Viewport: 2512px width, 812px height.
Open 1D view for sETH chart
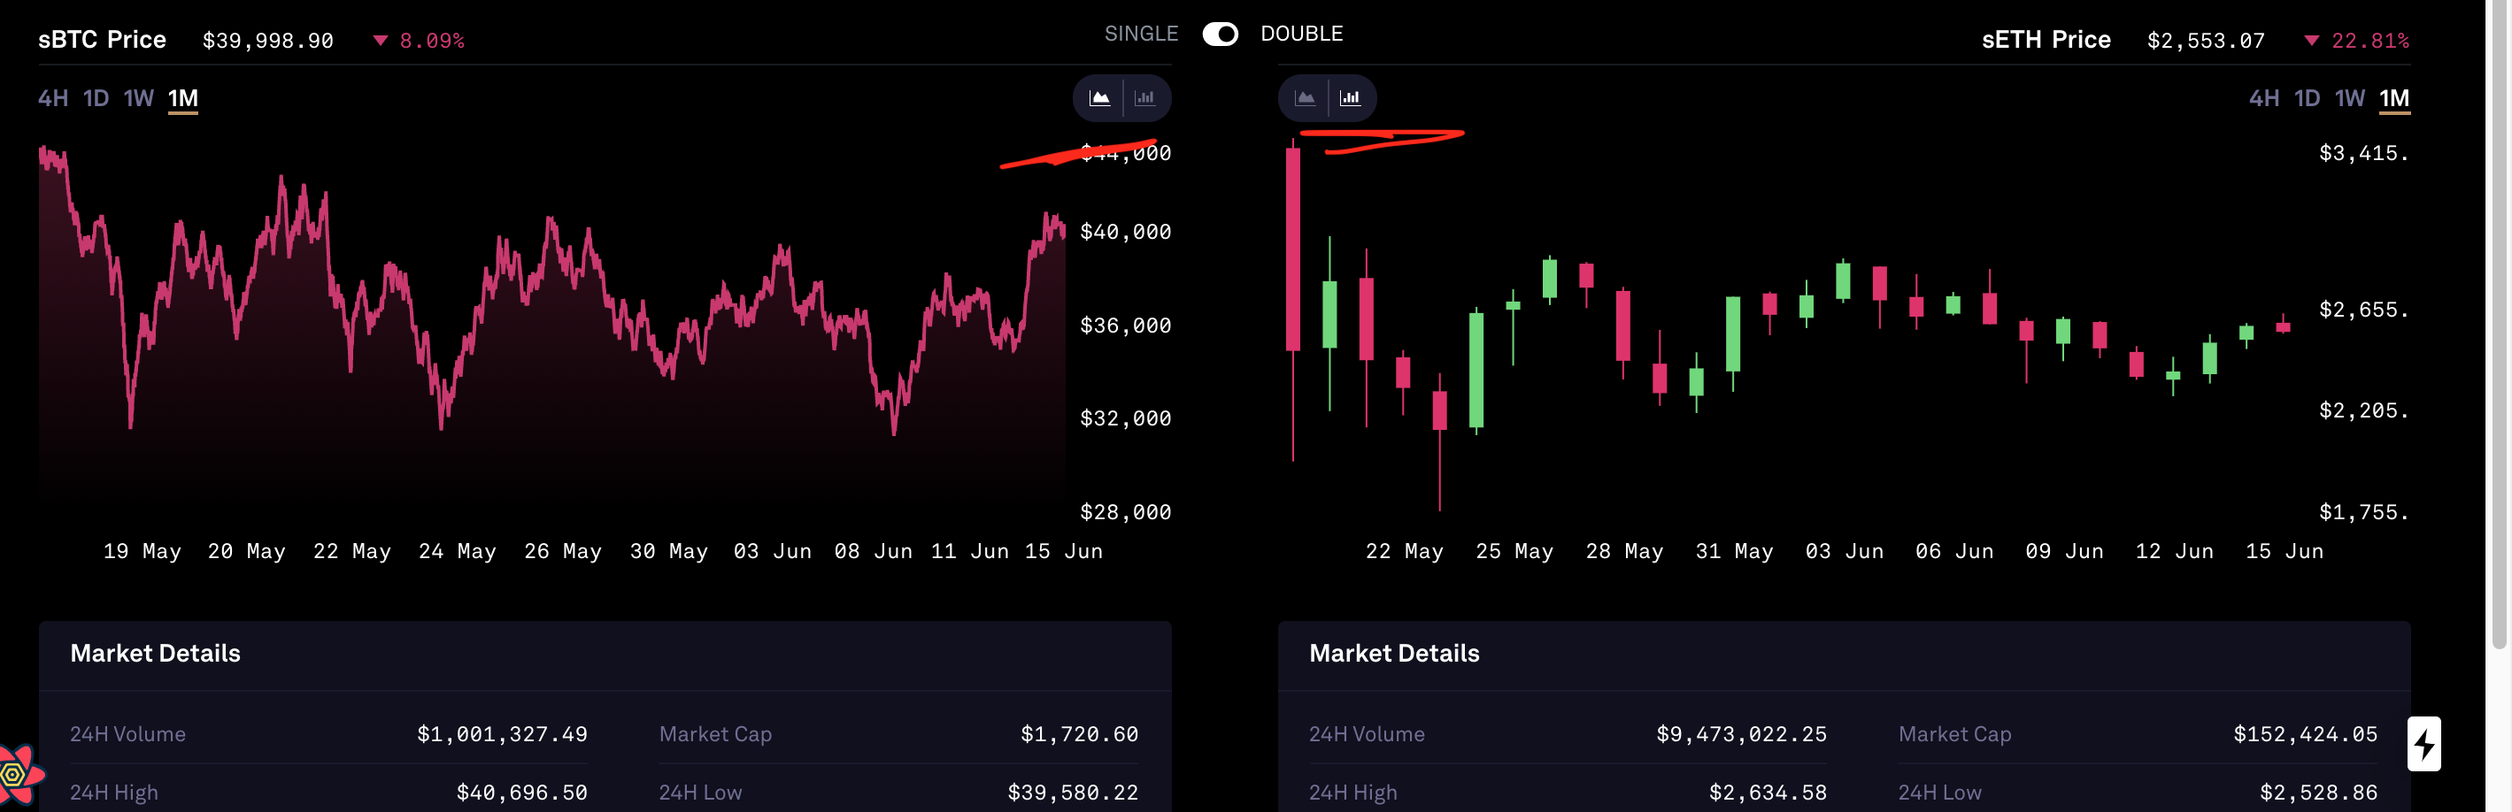(x=2308, y=97)
